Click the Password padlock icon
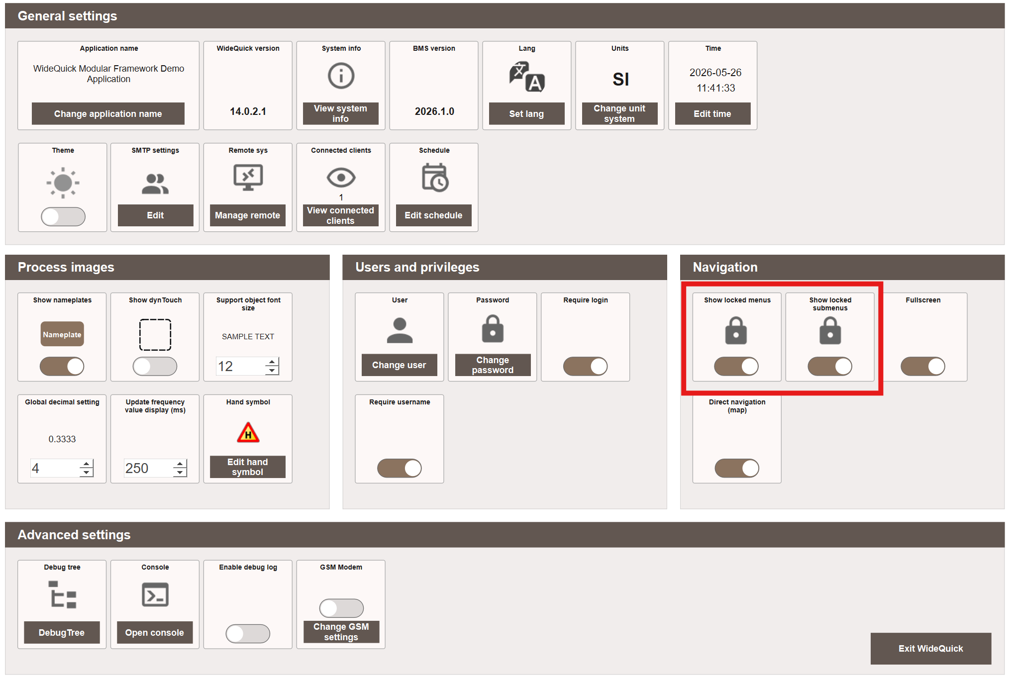Screen dimensions: 1010x678 click(493, 329)
